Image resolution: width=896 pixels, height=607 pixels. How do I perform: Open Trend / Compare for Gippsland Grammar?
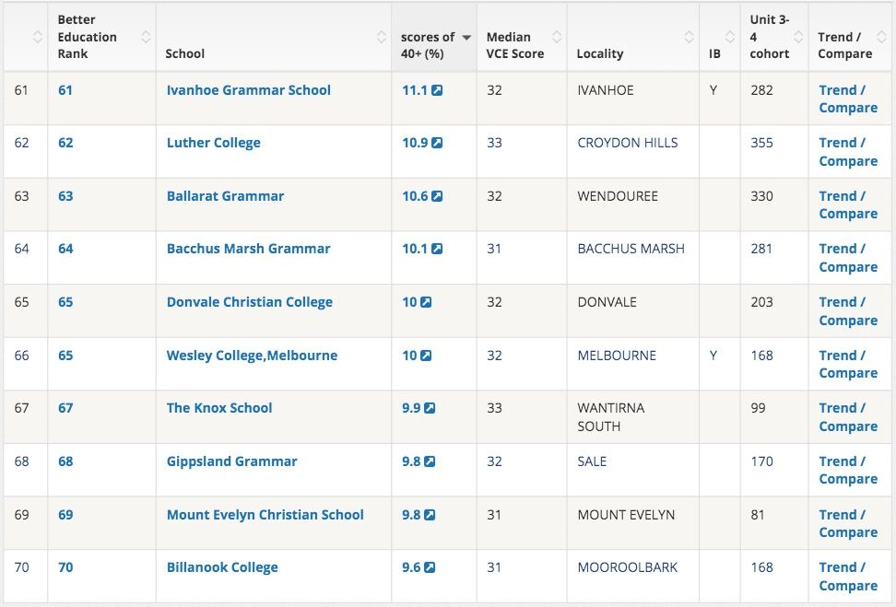click(x=847, y=471)
